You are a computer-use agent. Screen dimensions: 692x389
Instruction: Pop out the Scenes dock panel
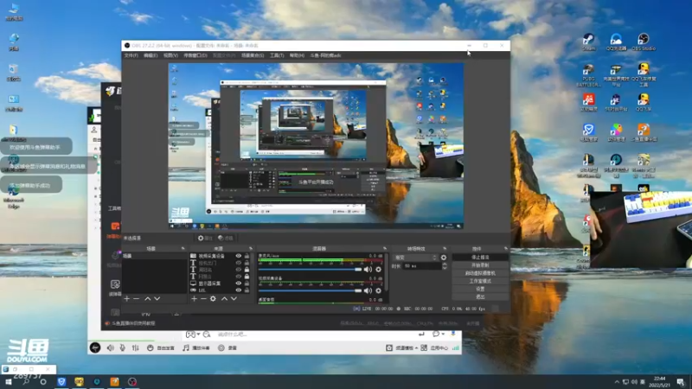click(183, 249)
